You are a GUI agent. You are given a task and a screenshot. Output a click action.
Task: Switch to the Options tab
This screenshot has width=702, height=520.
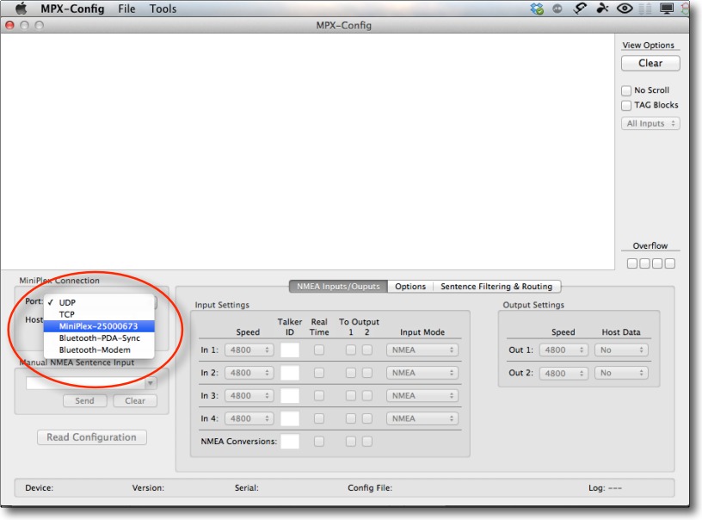tap(410, 286)
